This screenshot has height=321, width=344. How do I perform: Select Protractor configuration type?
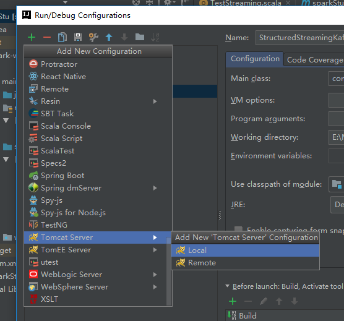[98, 64]
